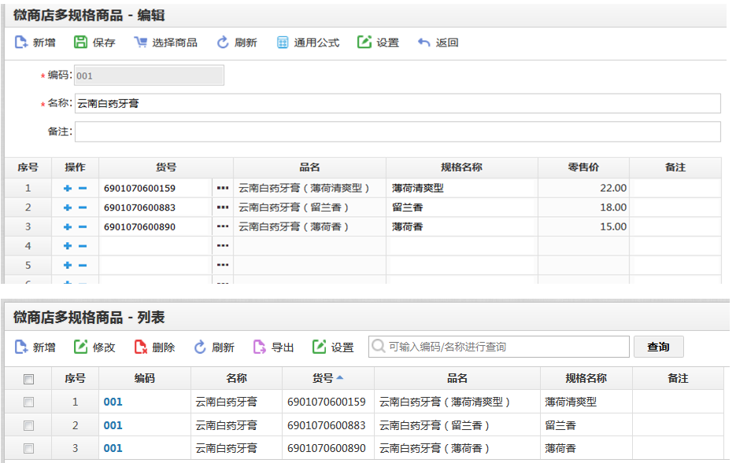736x463 pixels.
Task: Click the 名称 column header in the list
Action: pyautogui.click(x=237, y=378)
